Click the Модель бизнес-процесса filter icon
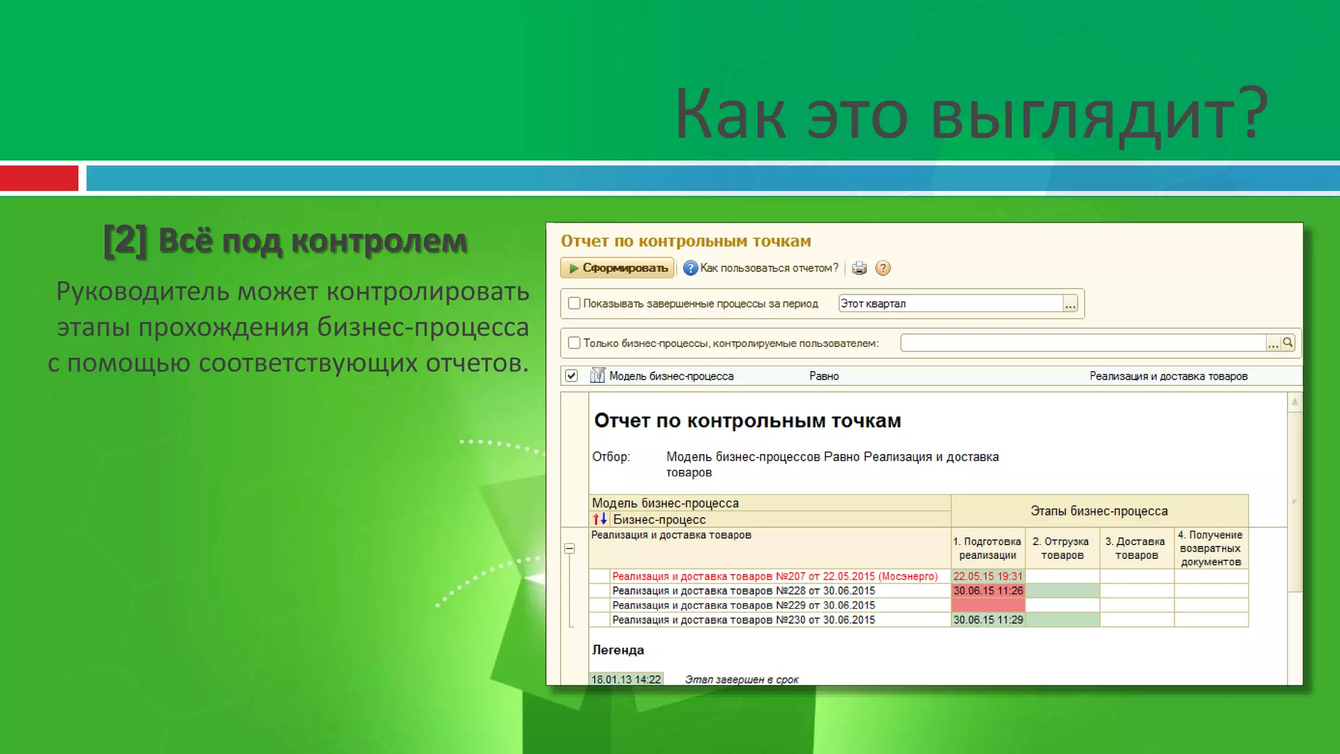Screen dimensions: 1340x754 coord(597,376)
